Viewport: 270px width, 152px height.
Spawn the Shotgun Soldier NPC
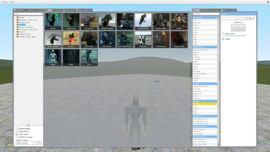pos(179,39)
